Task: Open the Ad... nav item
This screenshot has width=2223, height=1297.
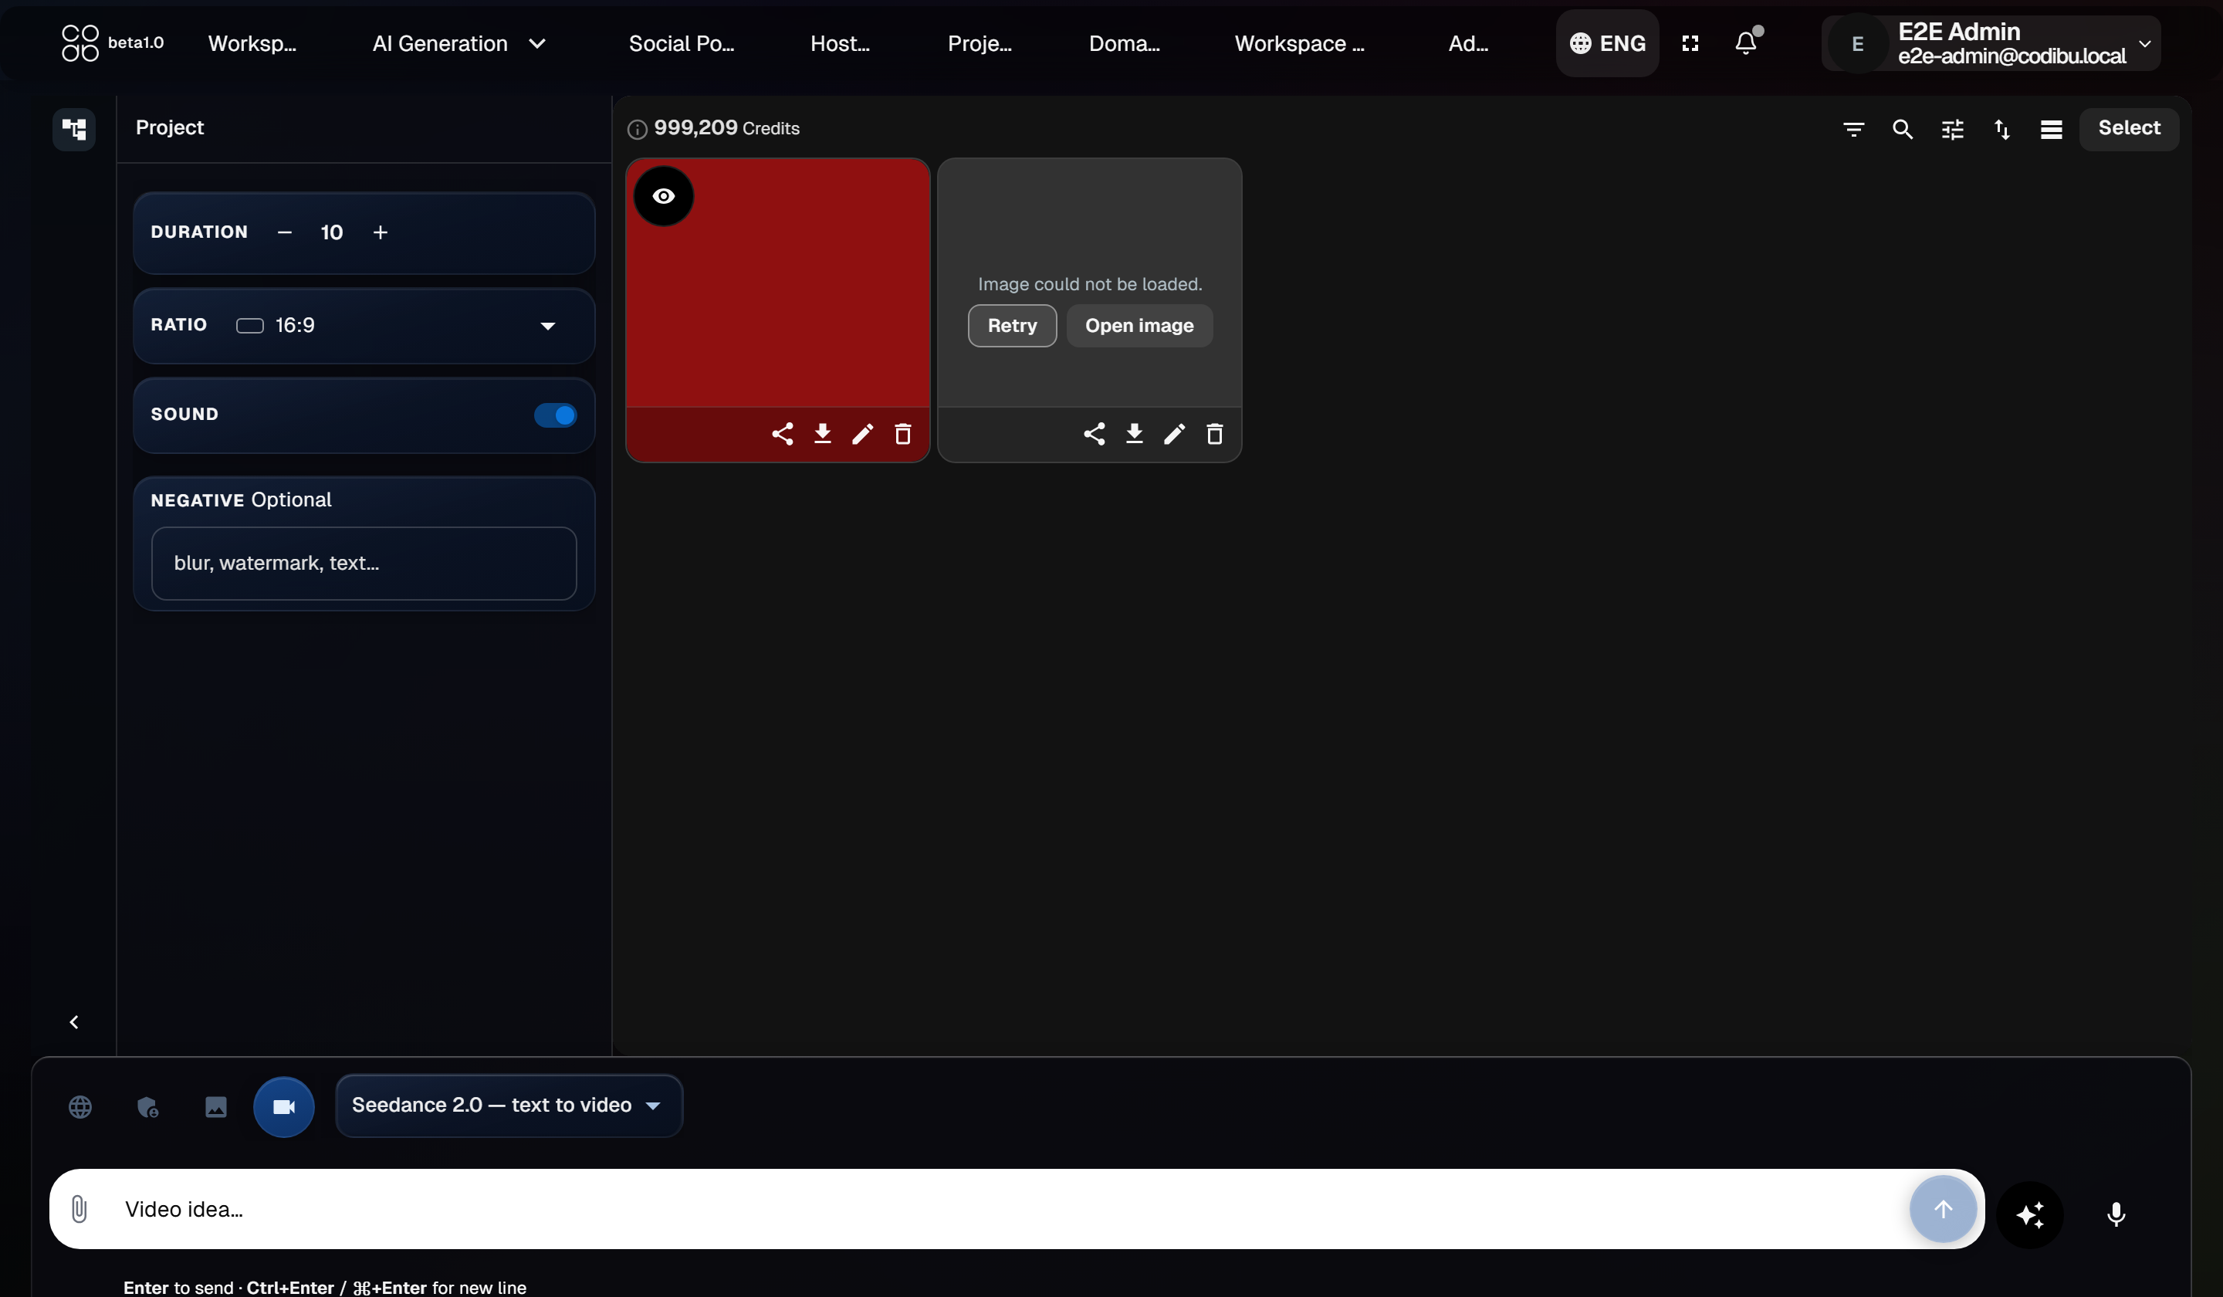Action: (x=1468, y=43)
